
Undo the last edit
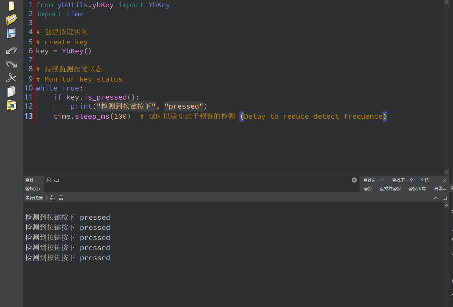(x=12, y=51)
